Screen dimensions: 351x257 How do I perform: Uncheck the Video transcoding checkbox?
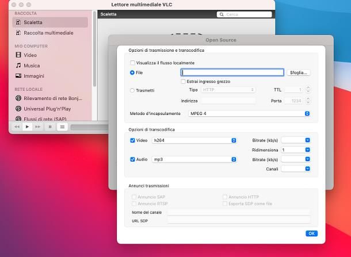point(132,140)
